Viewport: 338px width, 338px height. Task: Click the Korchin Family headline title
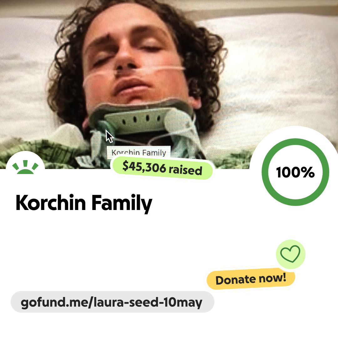click(84, 203)
